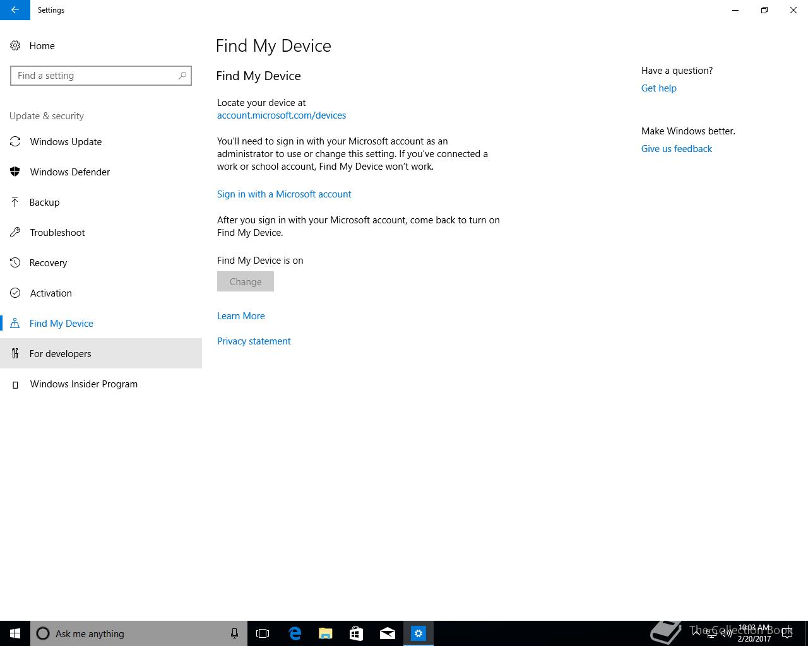
Task: Go to the Recovery settings page
Action: [x=101, y=262]
